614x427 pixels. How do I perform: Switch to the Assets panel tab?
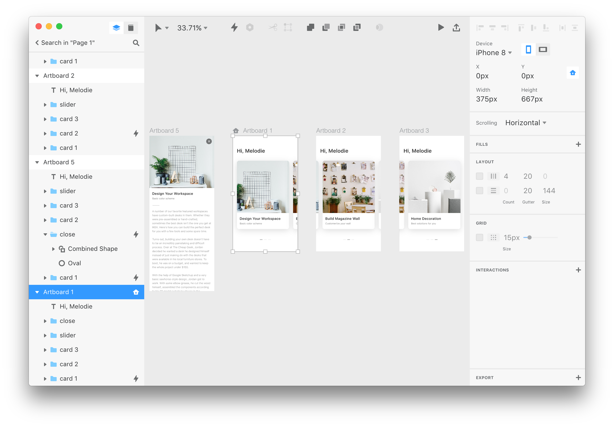(x=131, y=28)
